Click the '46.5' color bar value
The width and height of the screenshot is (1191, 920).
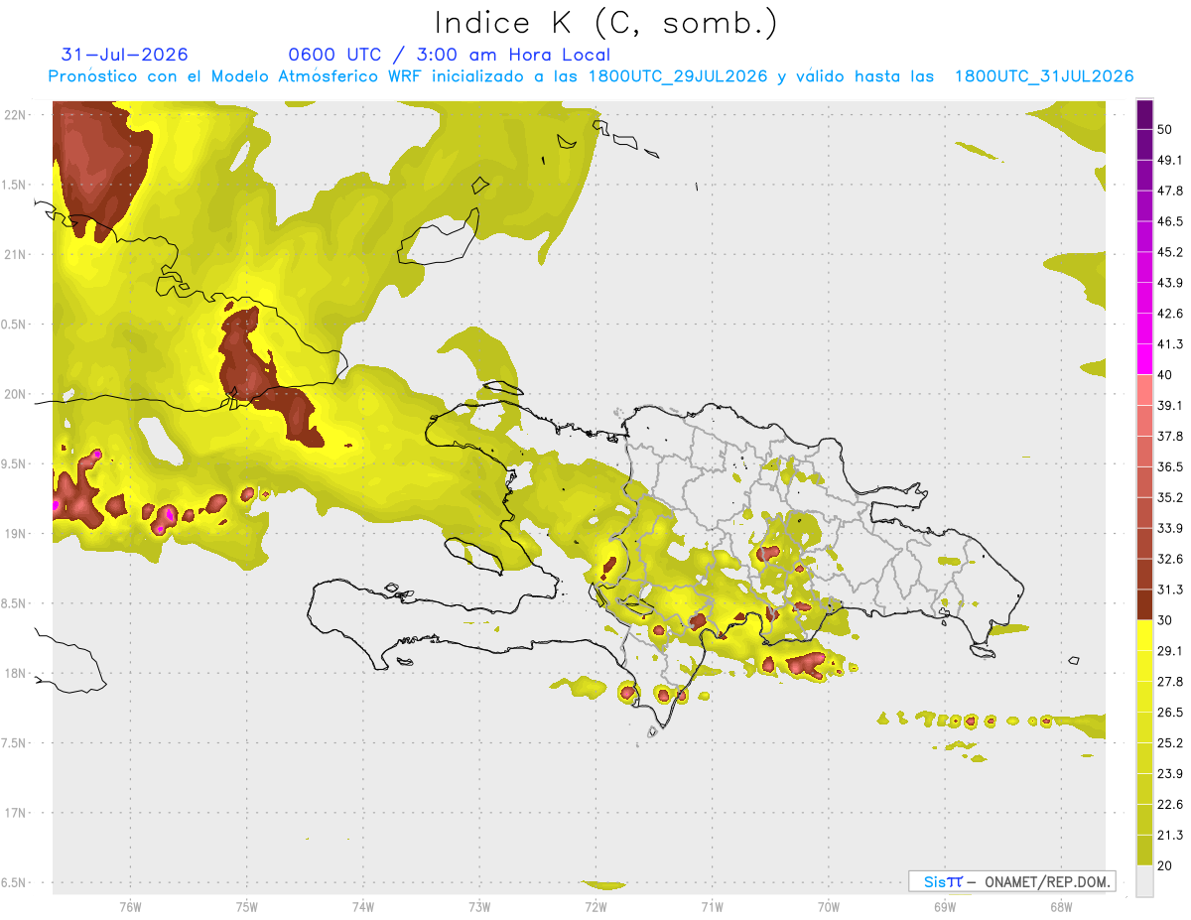[1170, 221]
